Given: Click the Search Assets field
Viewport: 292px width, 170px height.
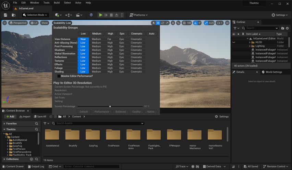Looking at the screenshot, I should tap(98, 123).
